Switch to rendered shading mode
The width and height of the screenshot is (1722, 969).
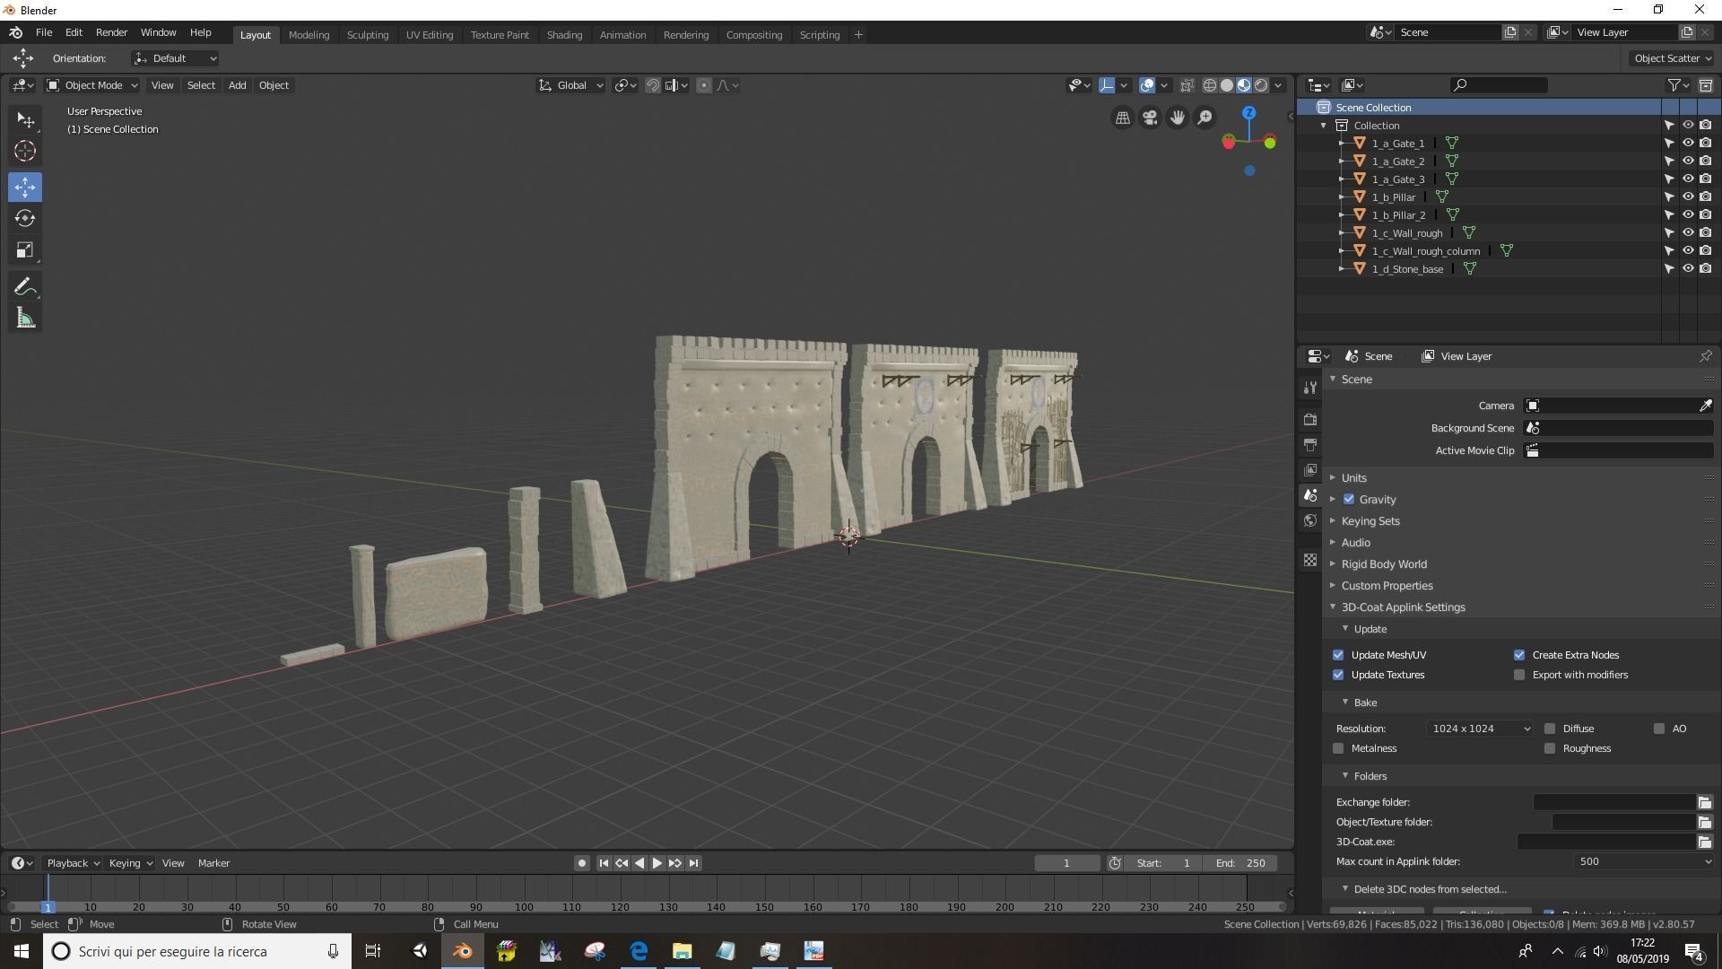[x=1261, y=85]
